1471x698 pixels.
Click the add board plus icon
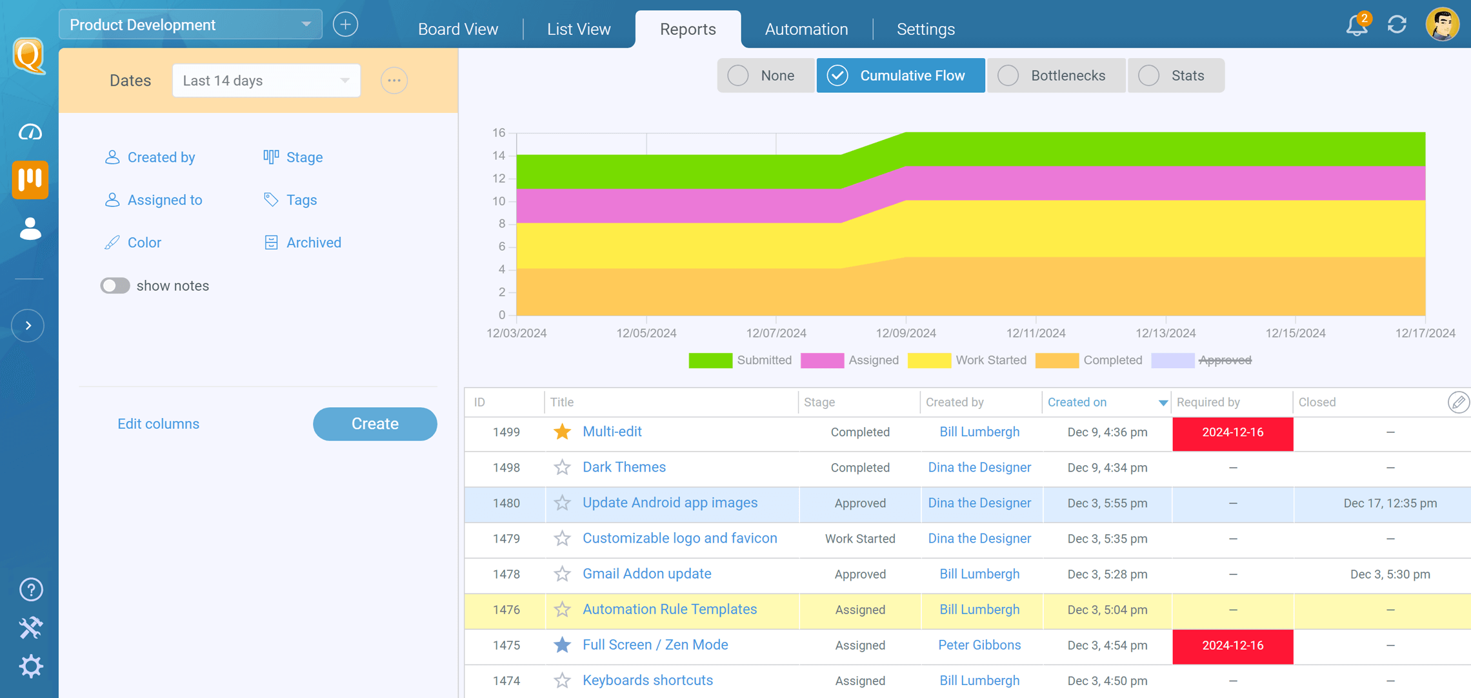345,25
